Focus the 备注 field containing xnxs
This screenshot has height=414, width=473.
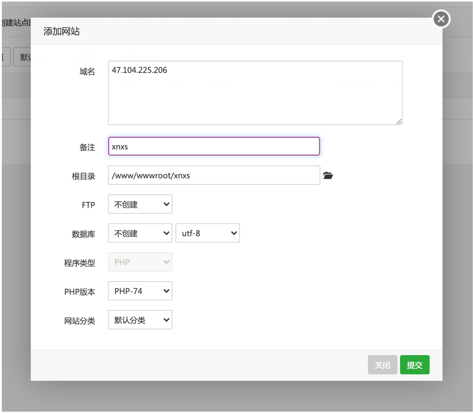coord(214,146)
